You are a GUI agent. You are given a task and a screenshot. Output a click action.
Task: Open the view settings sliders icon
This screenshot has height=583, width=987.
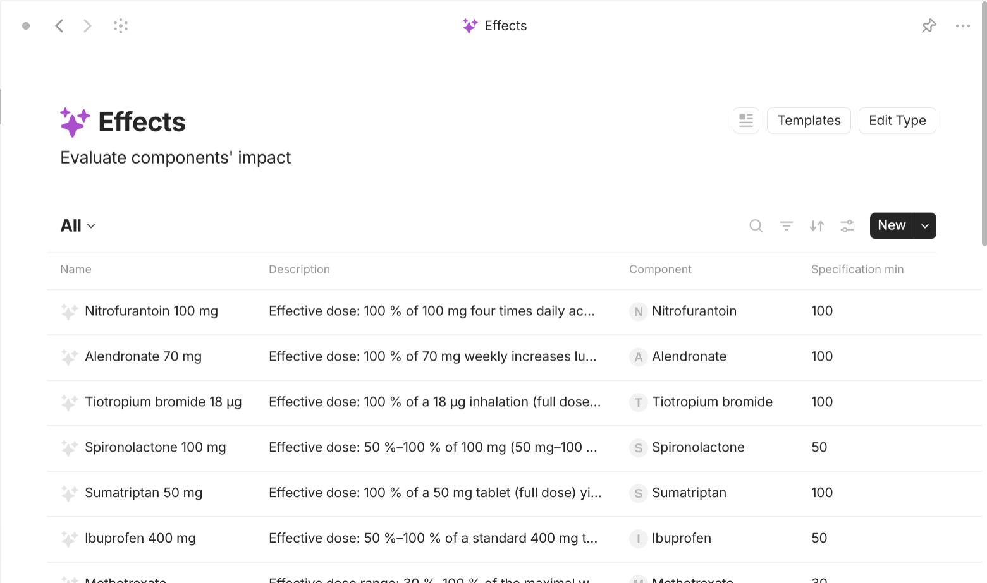tap(847, 225)
